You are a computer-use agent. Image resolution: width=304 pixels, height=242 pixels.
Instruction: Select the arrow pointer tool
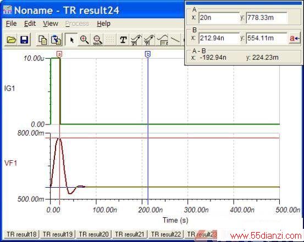(71, 40)
